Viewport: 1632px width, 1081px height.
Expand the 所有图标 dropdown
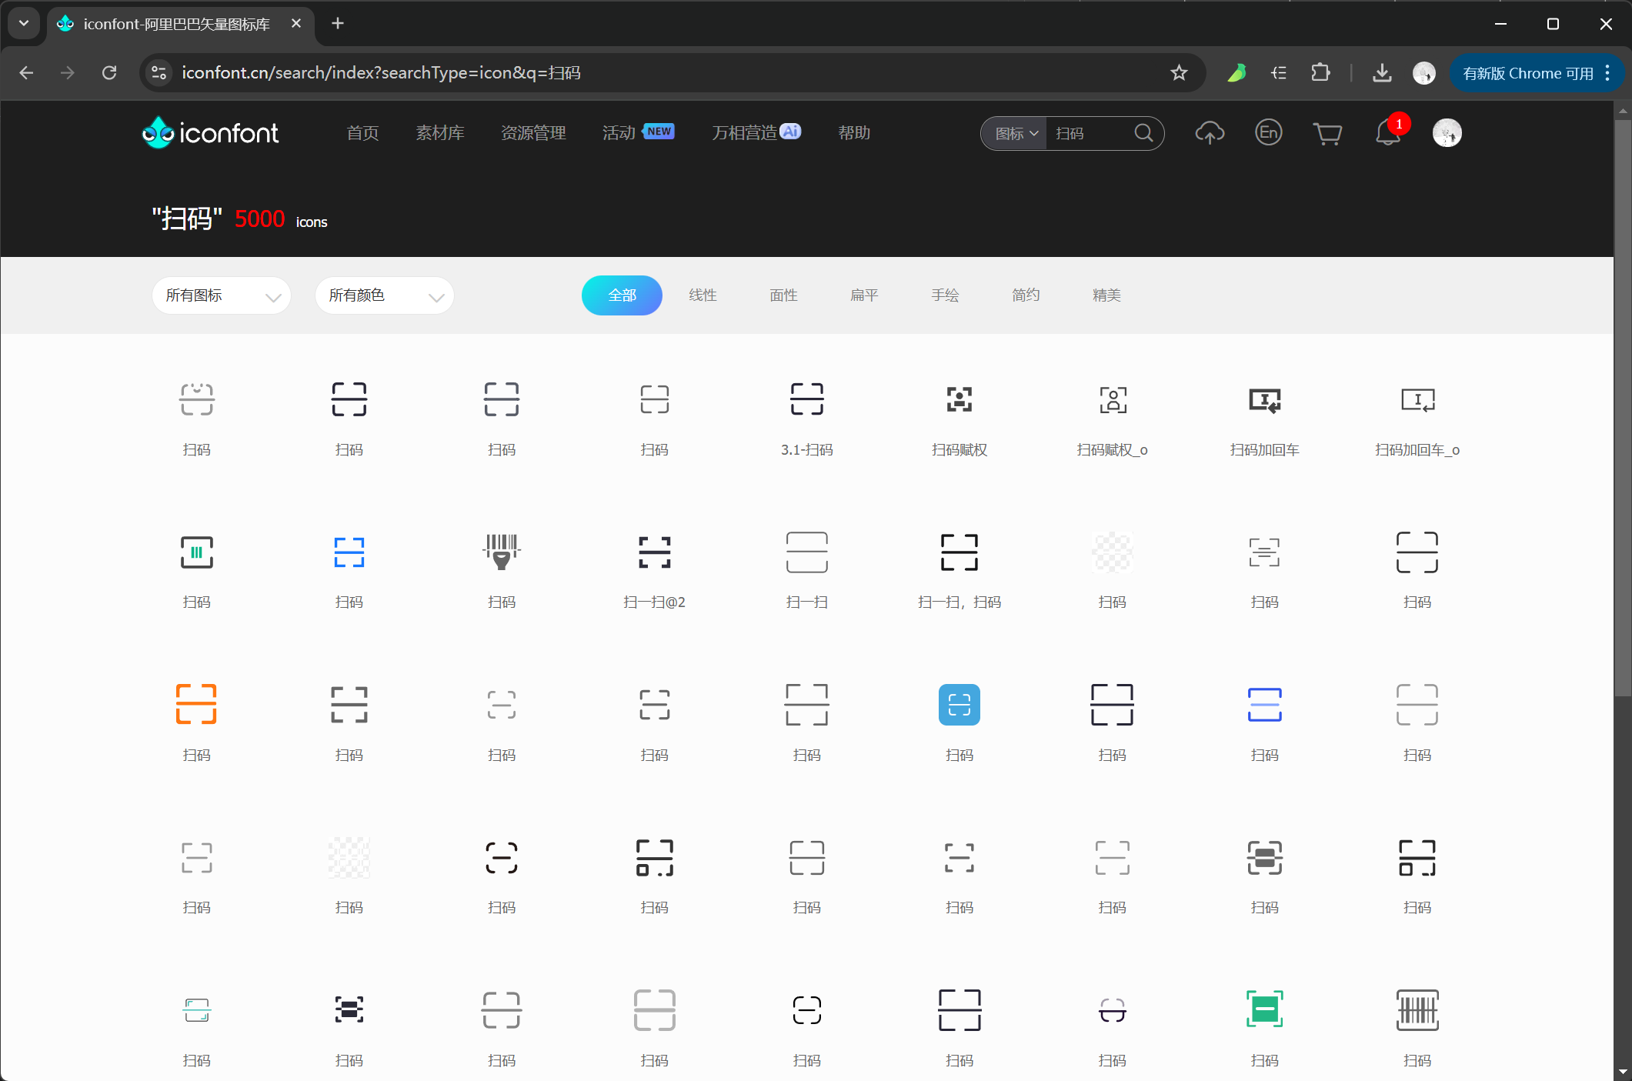222,295
